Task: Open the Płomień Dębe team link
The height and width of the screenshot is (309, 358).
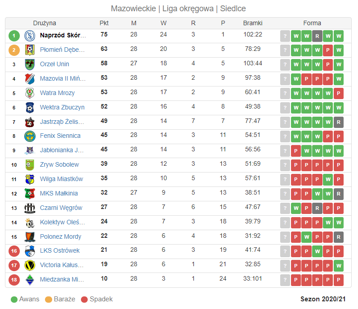Action: click(x=62, y=50)
